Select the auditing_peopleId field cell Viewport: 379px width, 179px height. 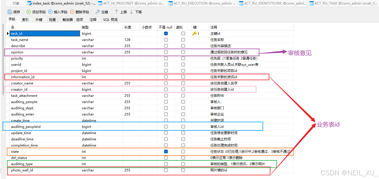coord(45,126)
